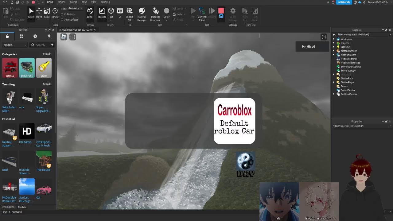Switch to the MODEL ribbon tab
Screen dimensions: 393x221
tap(61, 2)
